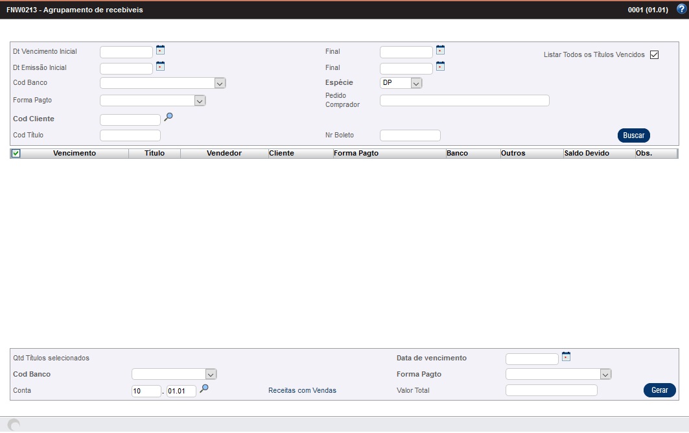Open calendar for Data de vencimento
The width and height of the screenshot is (689, 433).
pyautogui.click(x=566, y=357)
